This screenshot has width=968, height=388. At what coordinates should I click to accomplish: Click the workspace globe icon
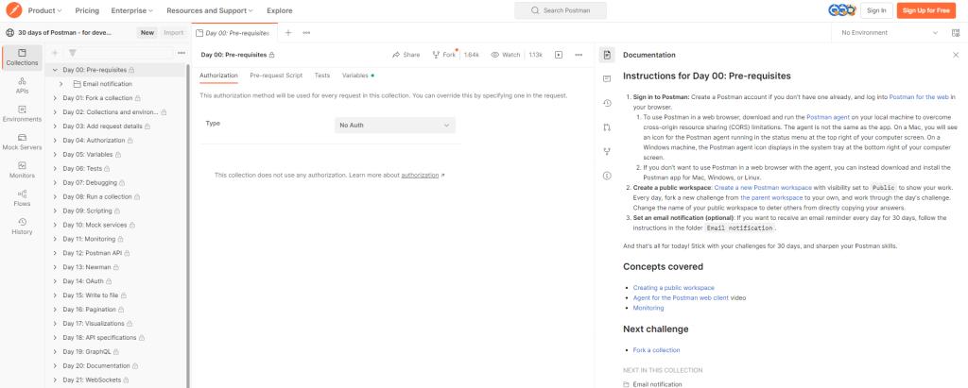9,33
